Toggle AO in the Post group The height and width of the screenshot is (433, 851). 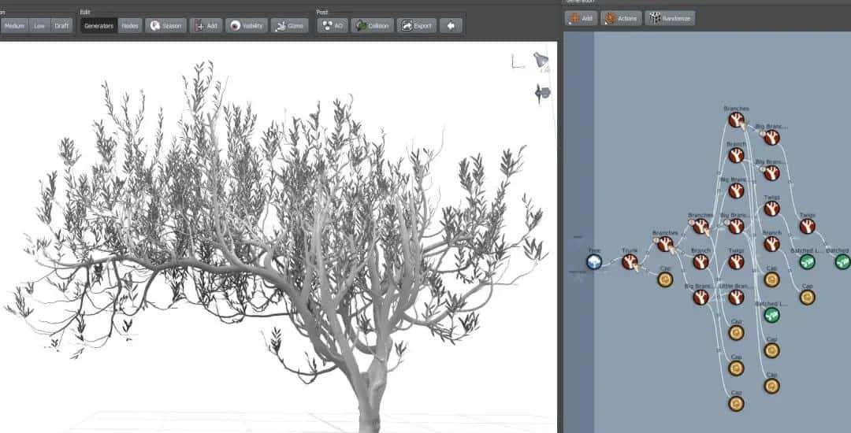333,25
